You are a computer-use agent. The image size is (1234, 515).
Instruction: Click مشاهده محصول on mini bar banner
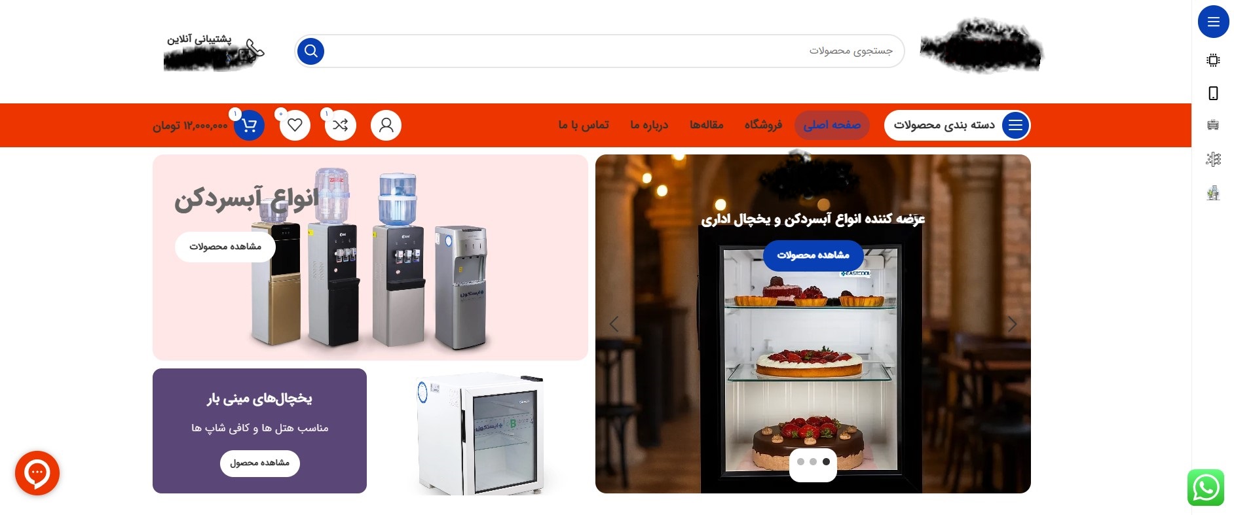tap(260, 463)
